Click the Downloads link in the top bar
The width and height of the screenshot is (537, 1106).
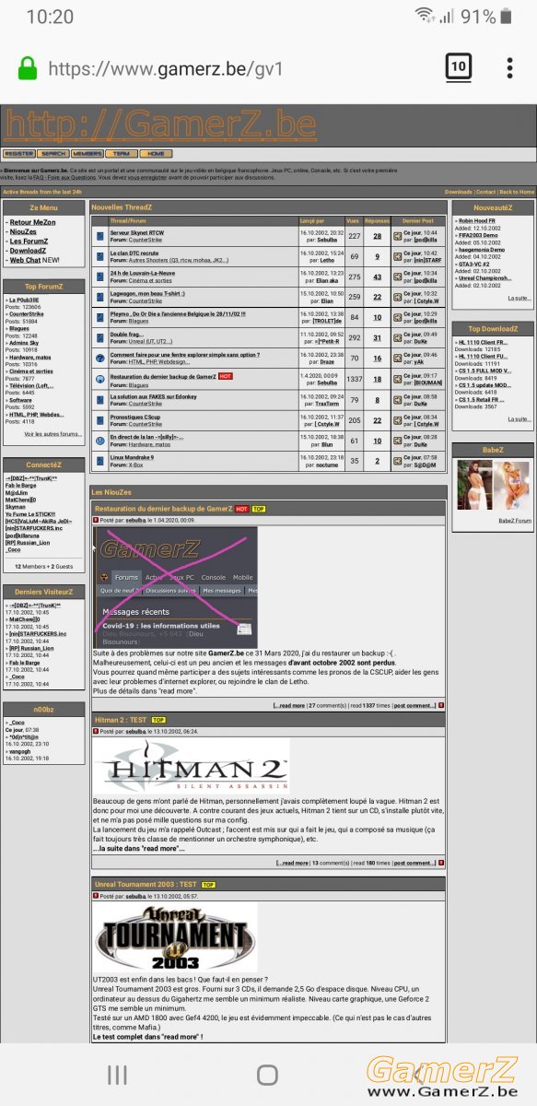click(458, 192)
